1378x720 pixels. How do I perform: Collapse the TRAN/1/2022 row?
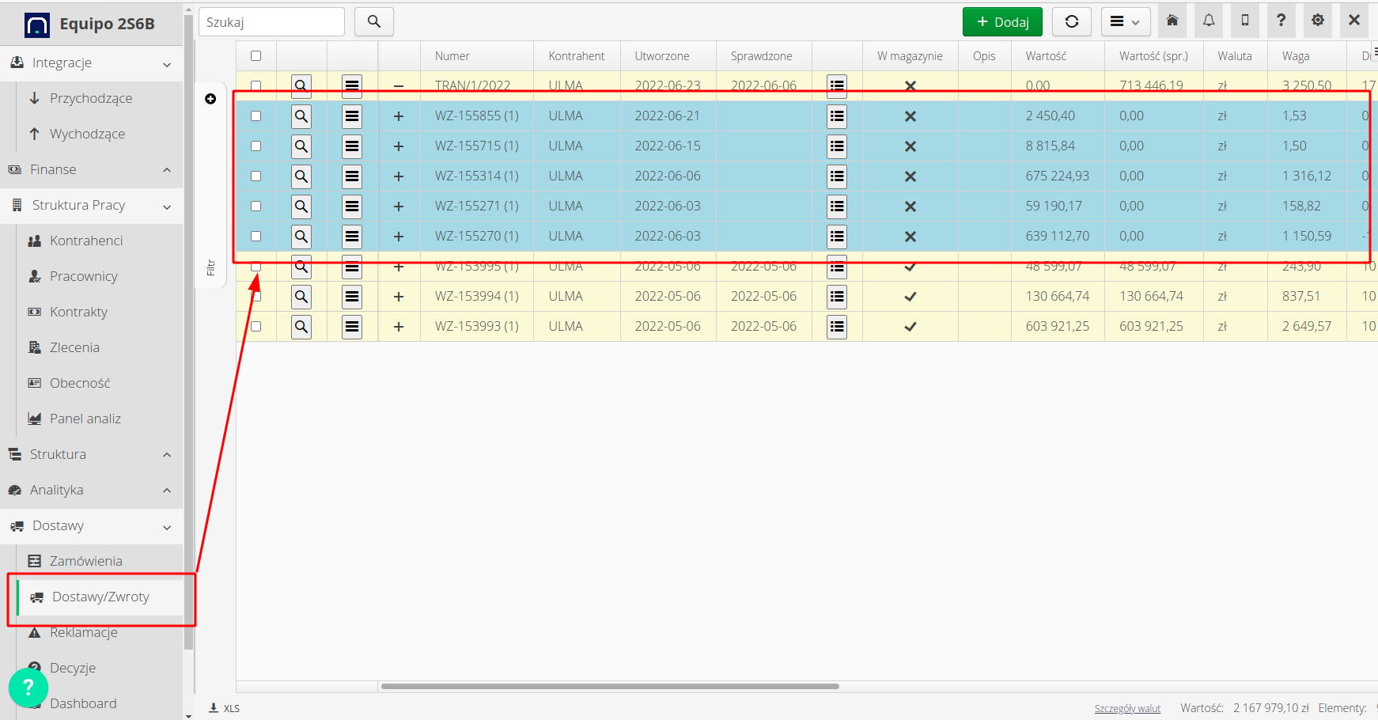(x=399, y=85)
